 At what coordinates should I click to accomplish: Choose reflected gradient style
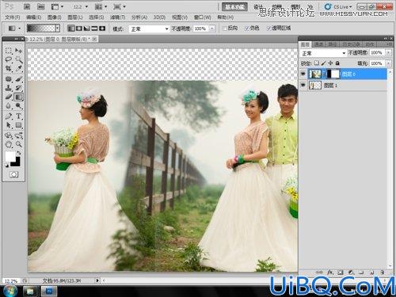[x=94, y=29]
